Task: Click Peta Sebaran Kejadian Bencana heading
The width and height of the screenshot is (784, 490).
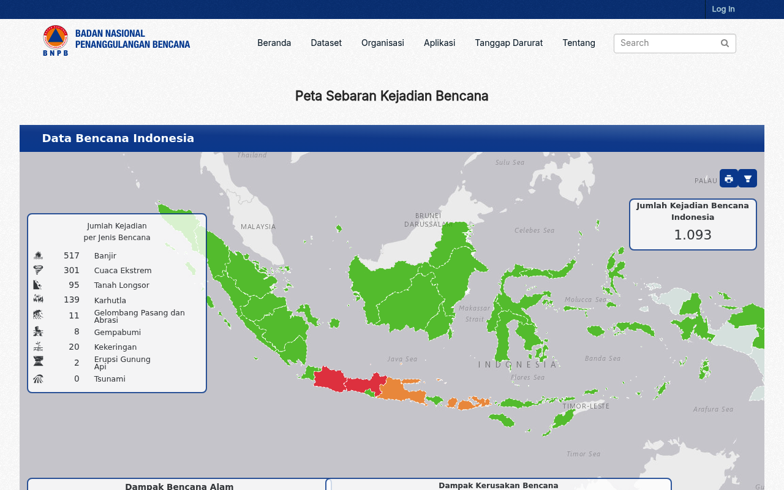Action: 392,96
